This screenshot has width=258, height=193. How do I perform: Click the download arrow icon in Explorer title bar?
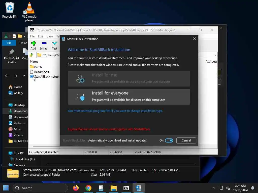(x=6, y=36)
